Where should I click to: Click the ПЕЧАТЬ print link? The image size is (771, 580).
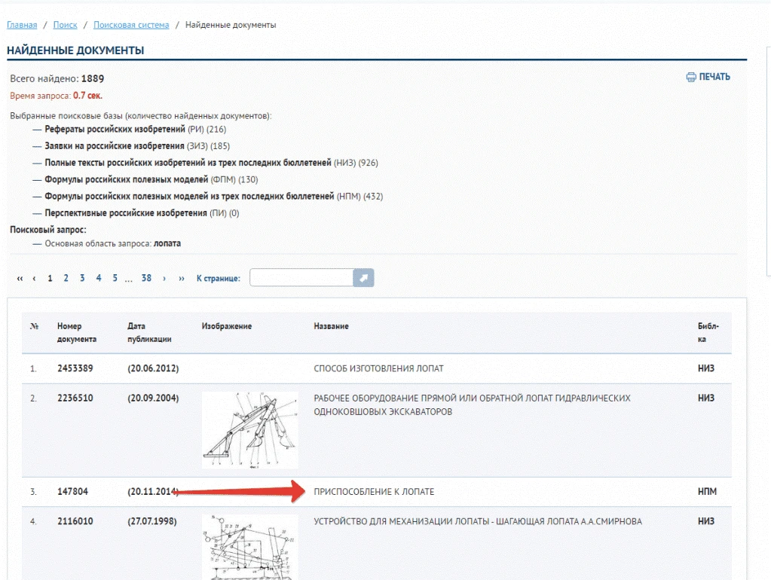[714, 77]
